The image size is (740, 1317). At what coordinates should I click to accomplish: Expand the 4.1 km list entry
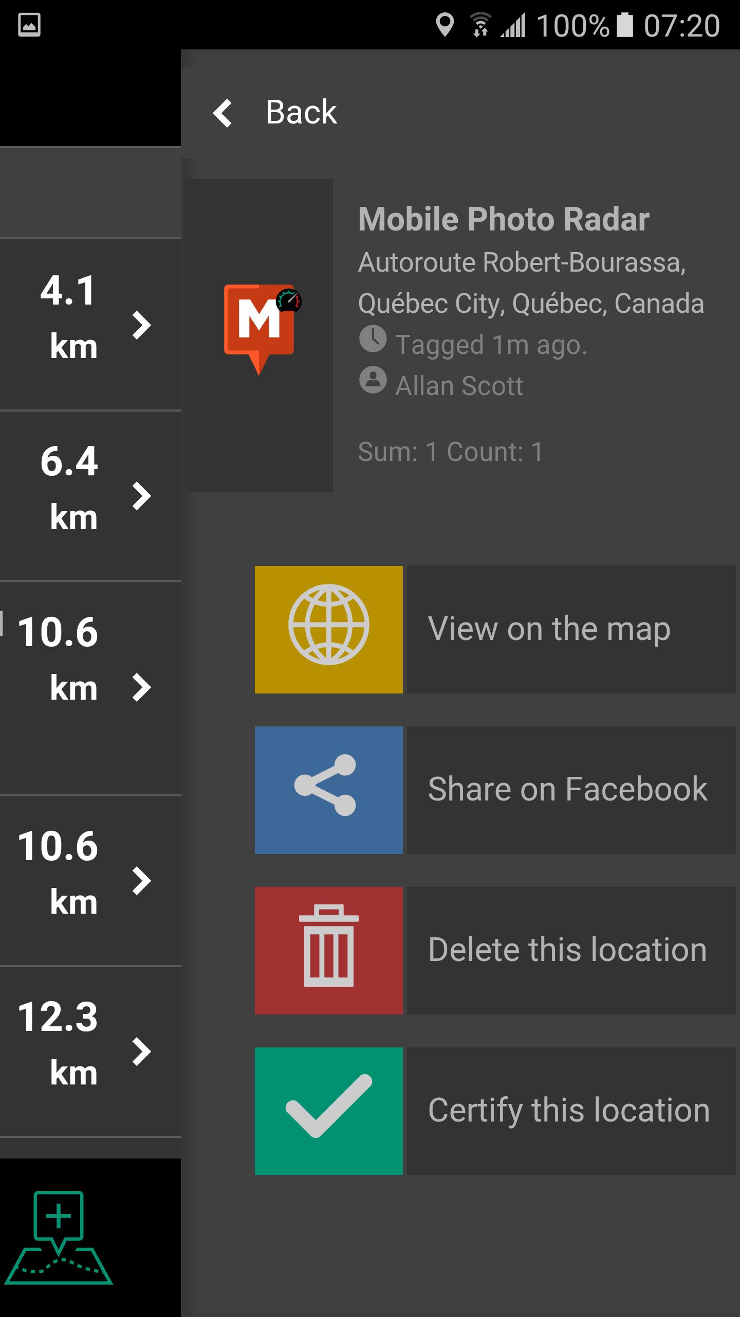coord(141,325)
